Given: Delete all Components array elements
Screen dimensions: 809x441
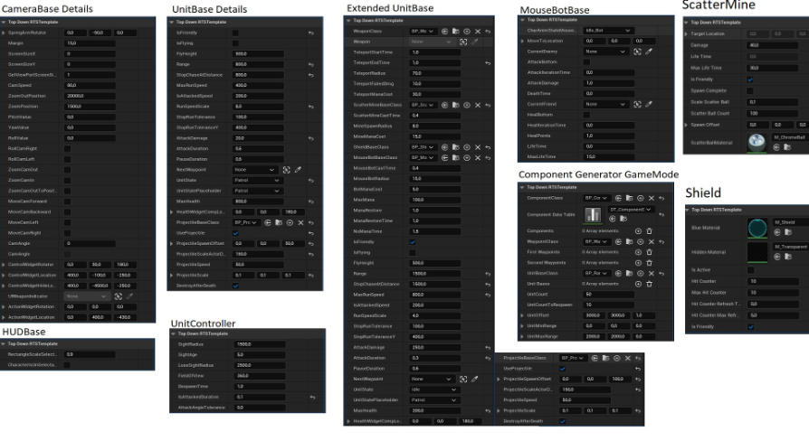Looking at the screenshot, I should click(x=650, y=231).
